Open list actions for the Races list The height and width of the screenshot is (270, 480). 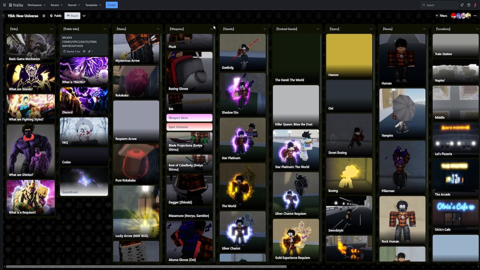424,29
